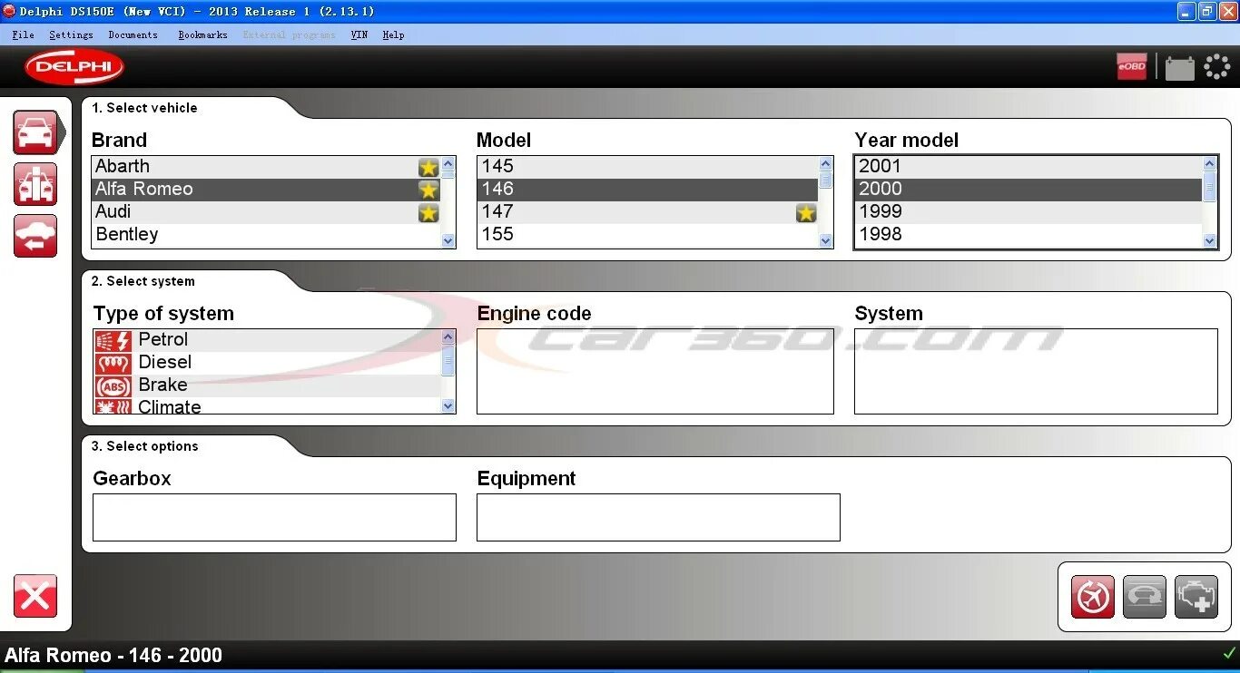Click Model list scroll down arrow
Viewport: 1240px width, 673px height.
825,240
